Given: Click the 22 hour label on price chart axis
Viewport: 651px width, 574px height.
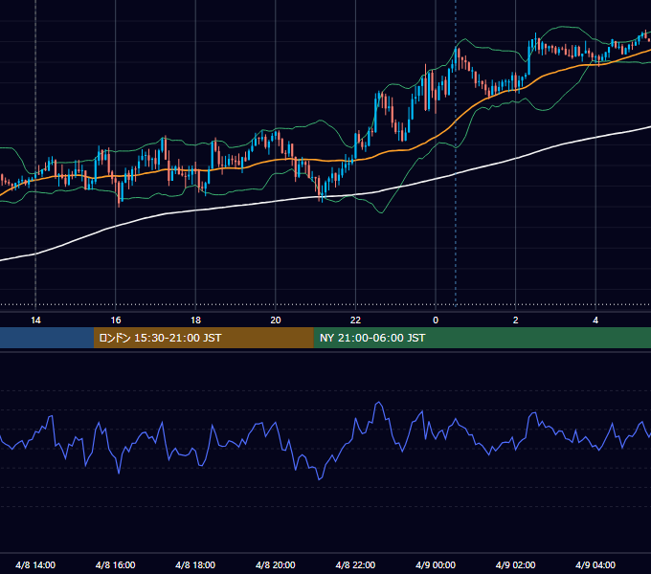Looking at the screenshot, I should pos(355,320).
